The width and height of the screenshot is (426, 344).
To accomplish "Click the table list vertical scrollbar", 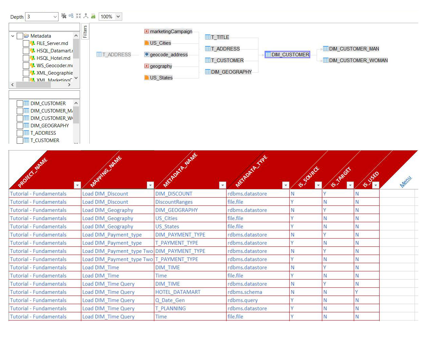I will [76, 122].
